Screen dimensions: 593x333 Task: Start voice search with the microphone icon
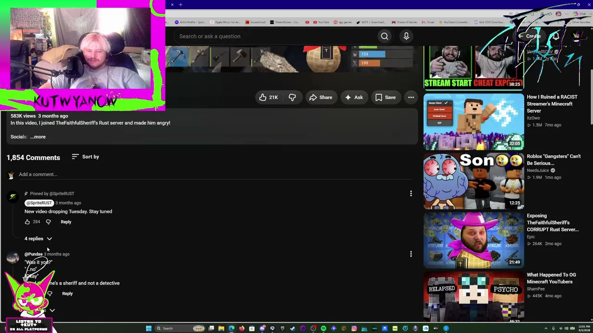406,36
